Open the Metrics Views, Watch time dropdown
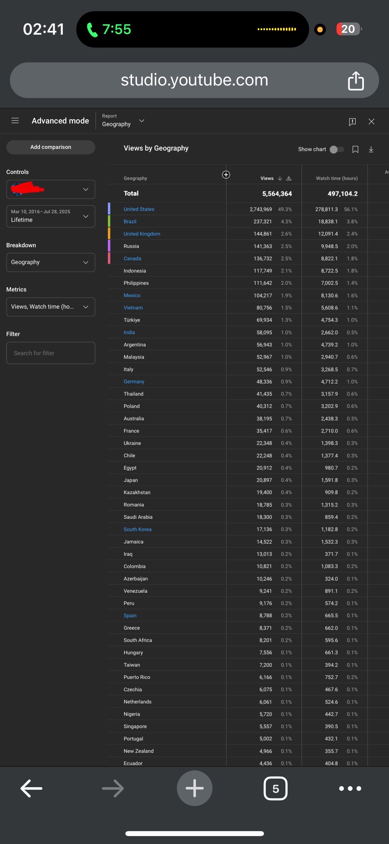Image resolution: width=389 pixels, height=844 pixels. click(51, 307)
